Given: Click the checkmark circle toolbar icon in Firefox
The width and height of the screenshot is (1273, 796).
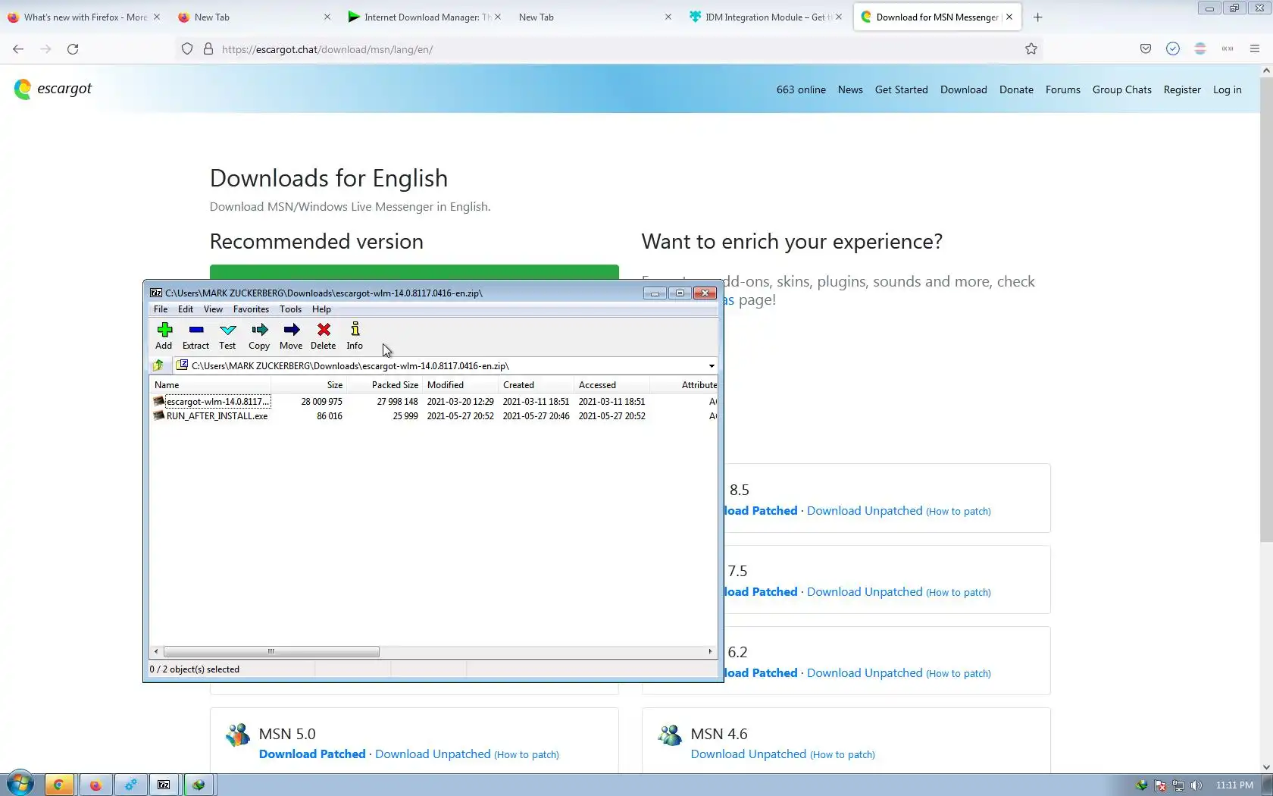Looking at the screenshot, I should (1173, 49).
